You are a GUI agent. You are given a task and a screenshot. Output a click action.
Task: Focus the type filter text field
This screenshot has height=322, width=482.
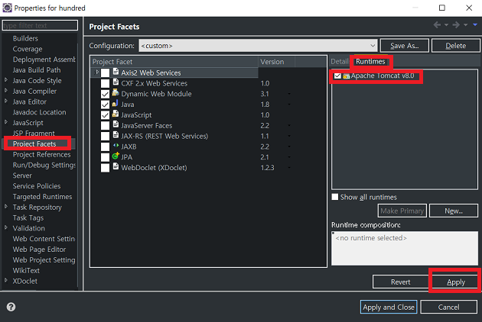(x=40, y=25)
